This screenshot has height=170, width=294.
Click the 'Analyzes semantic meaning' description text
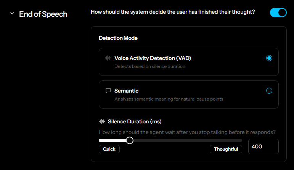169,99
